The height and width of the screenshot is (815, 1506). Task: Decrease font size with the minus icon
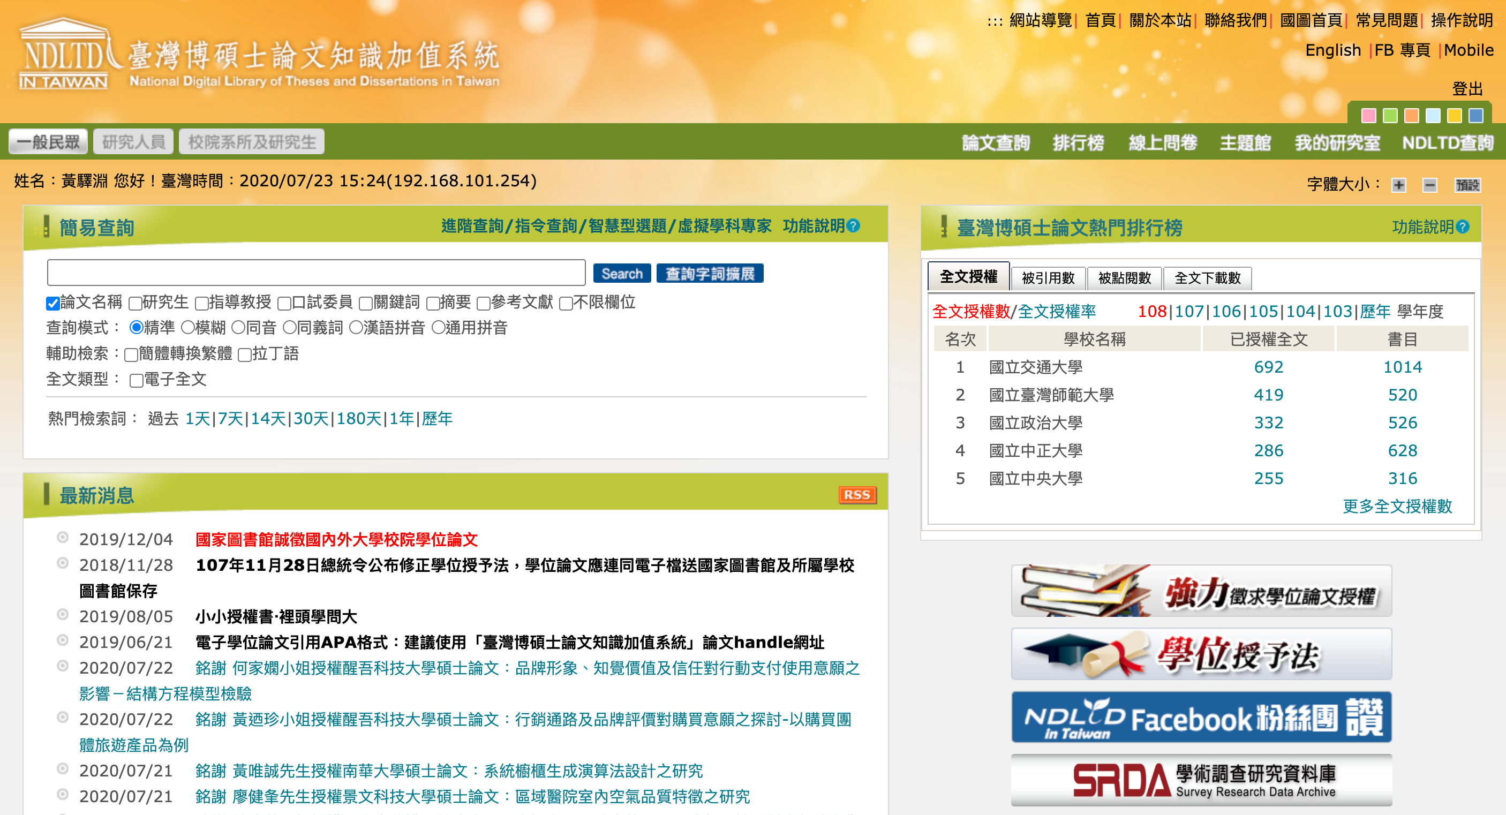pos(1430,185)
